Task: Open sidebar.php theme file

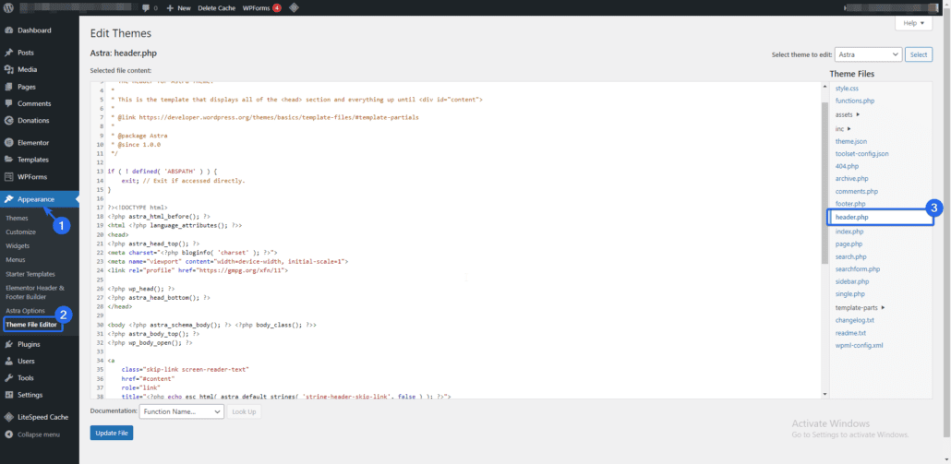Action: pyautogui.click(x=852, y=281)
